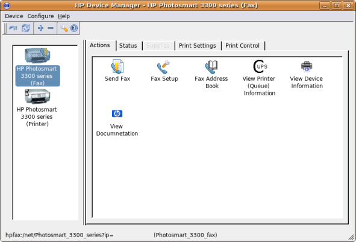
Task: Open the Help menu
Action: click(64, 16)
